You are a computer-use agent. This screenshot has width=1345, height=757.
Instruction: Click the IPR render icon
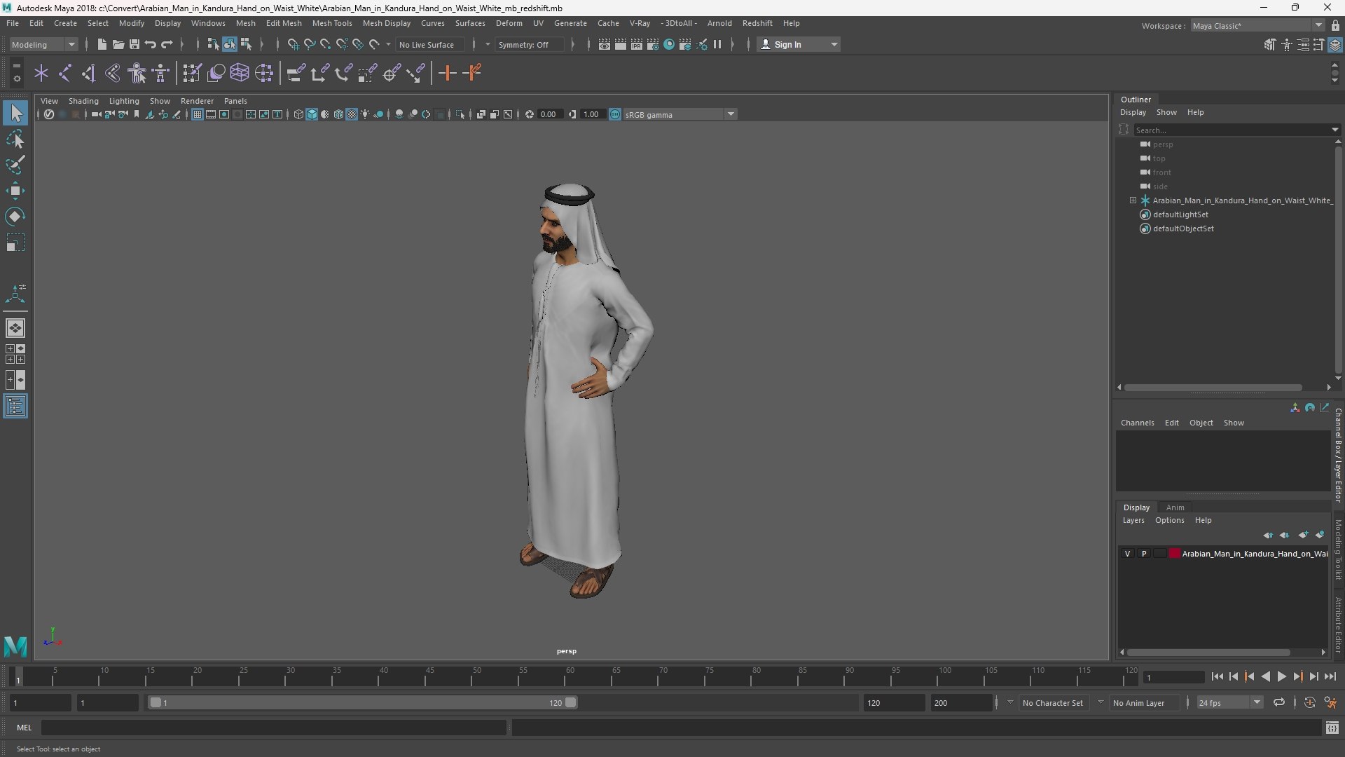[x=636, y=44]
